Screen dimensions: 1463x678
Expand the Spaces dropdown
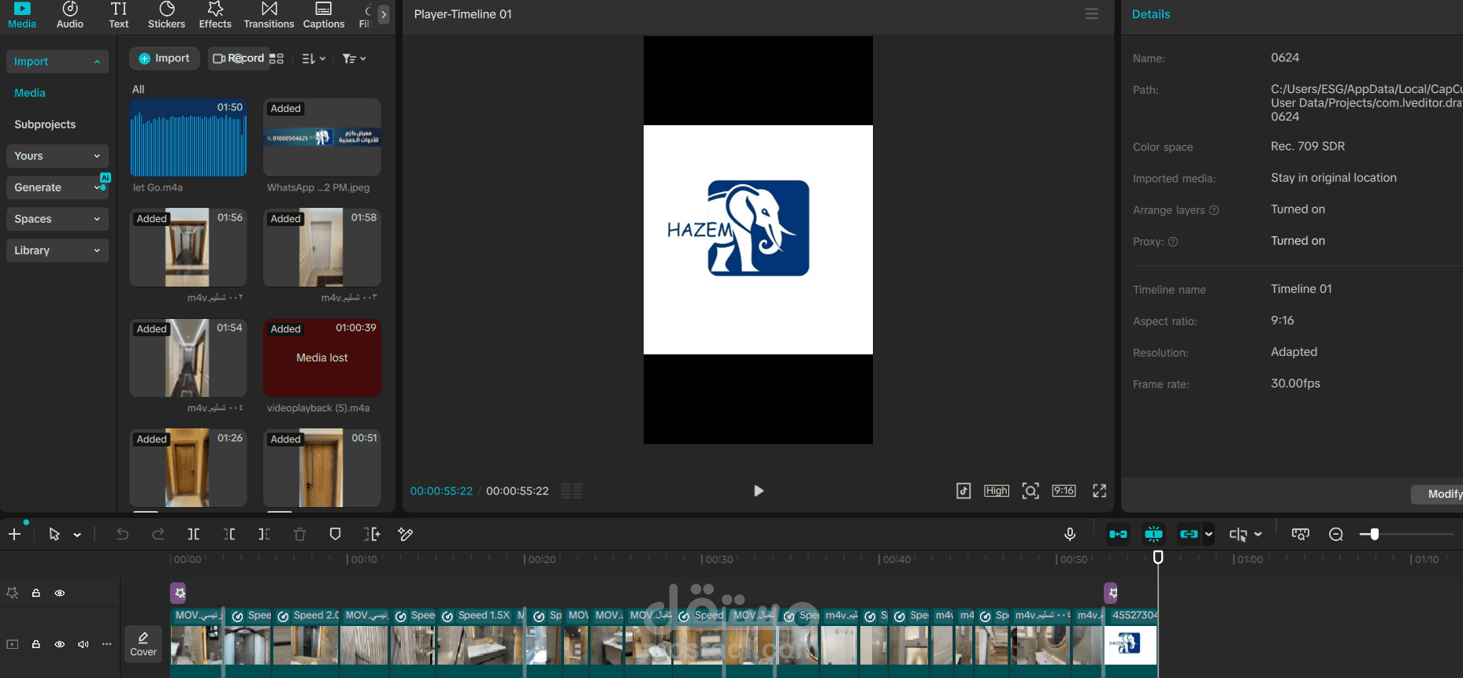58,219
